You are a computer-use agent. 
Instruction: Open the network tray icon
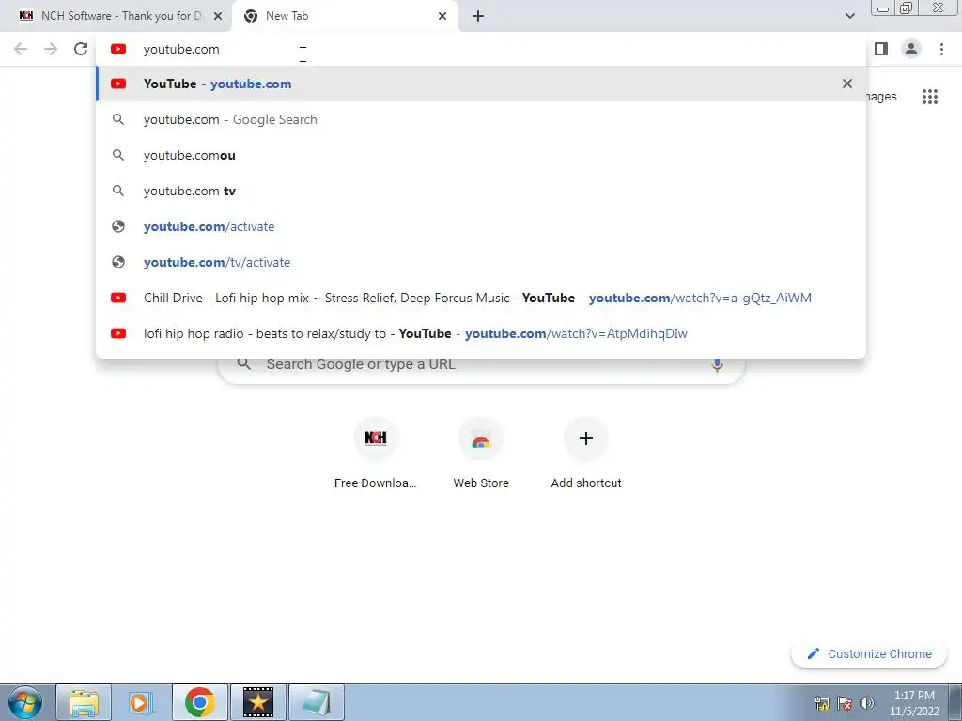821,703
